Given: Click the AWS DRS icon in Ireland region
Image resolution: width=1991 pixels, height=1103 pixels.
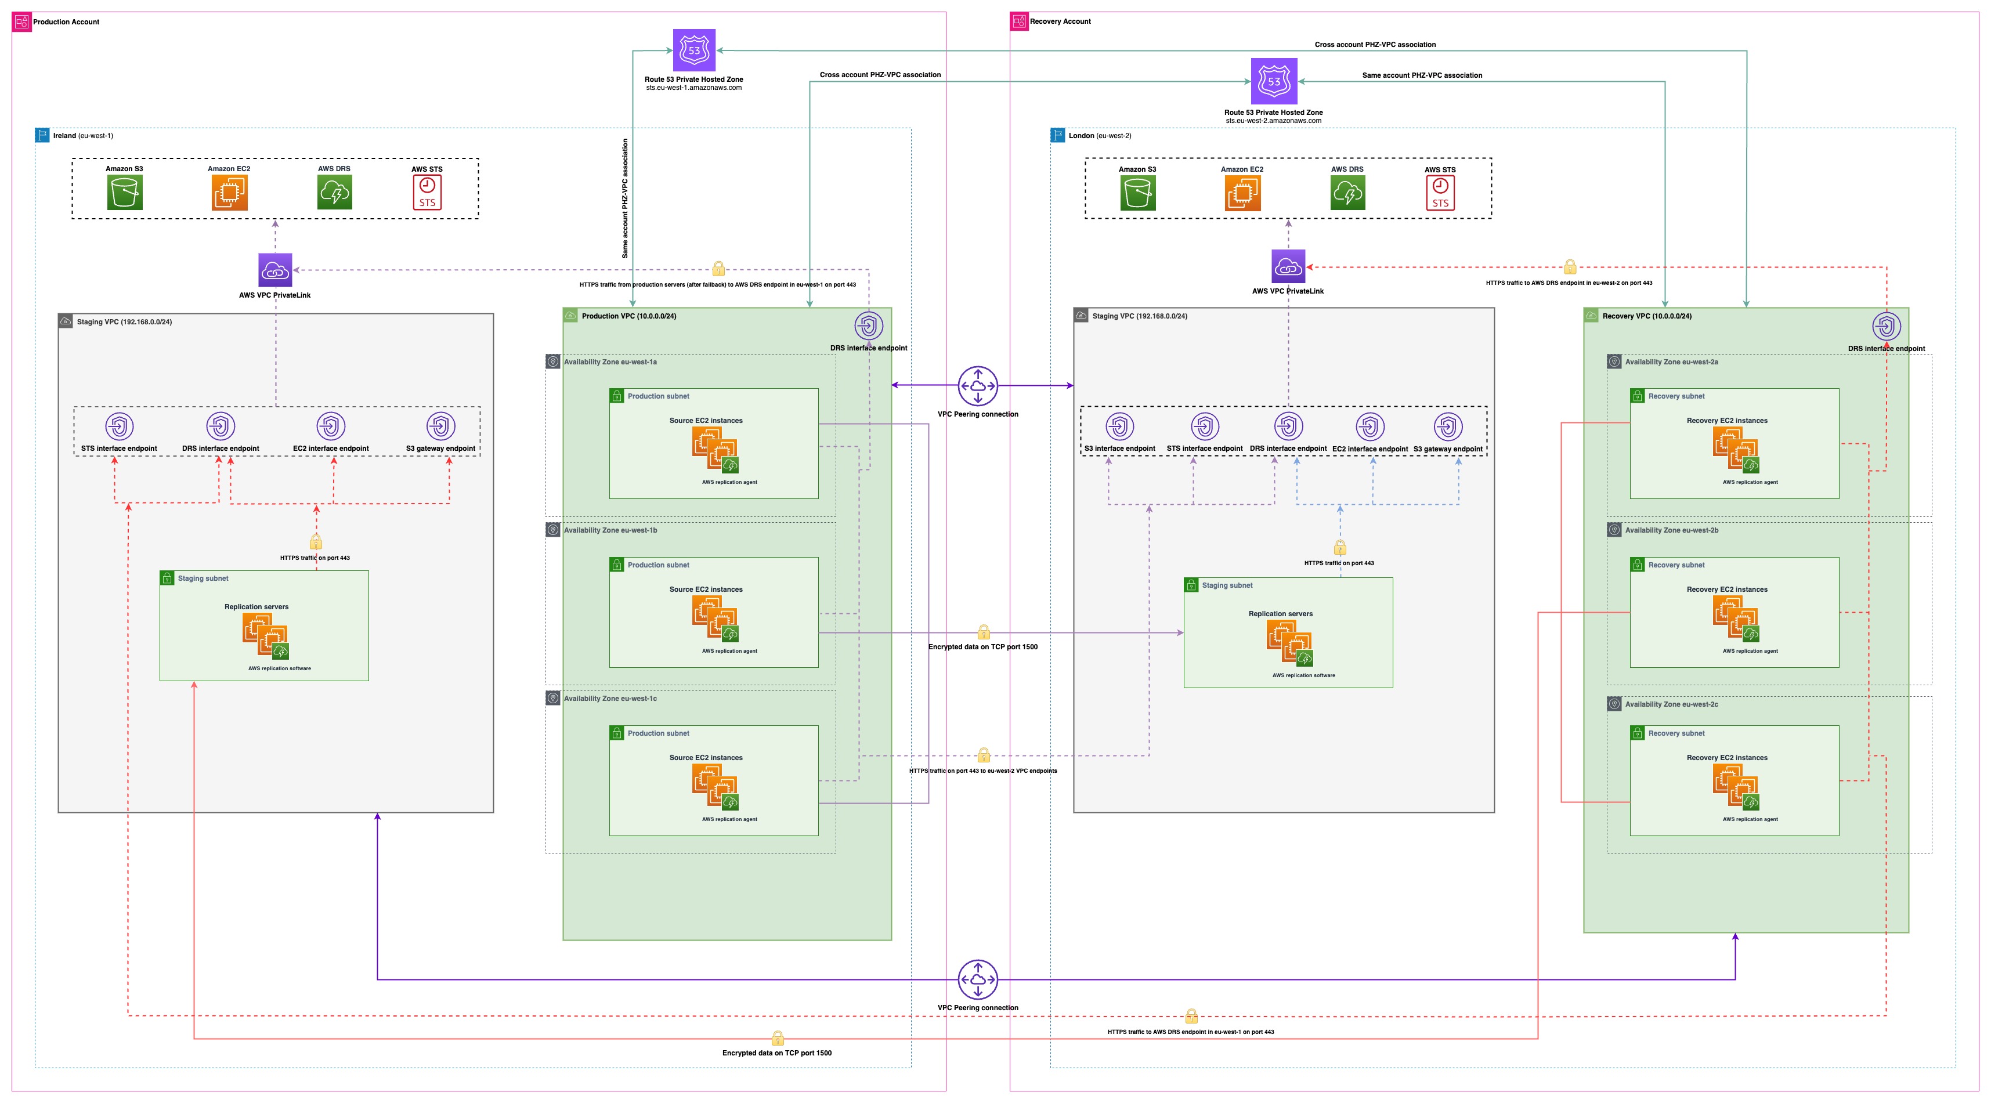Looking at the screenshot, I should point(334,193).
